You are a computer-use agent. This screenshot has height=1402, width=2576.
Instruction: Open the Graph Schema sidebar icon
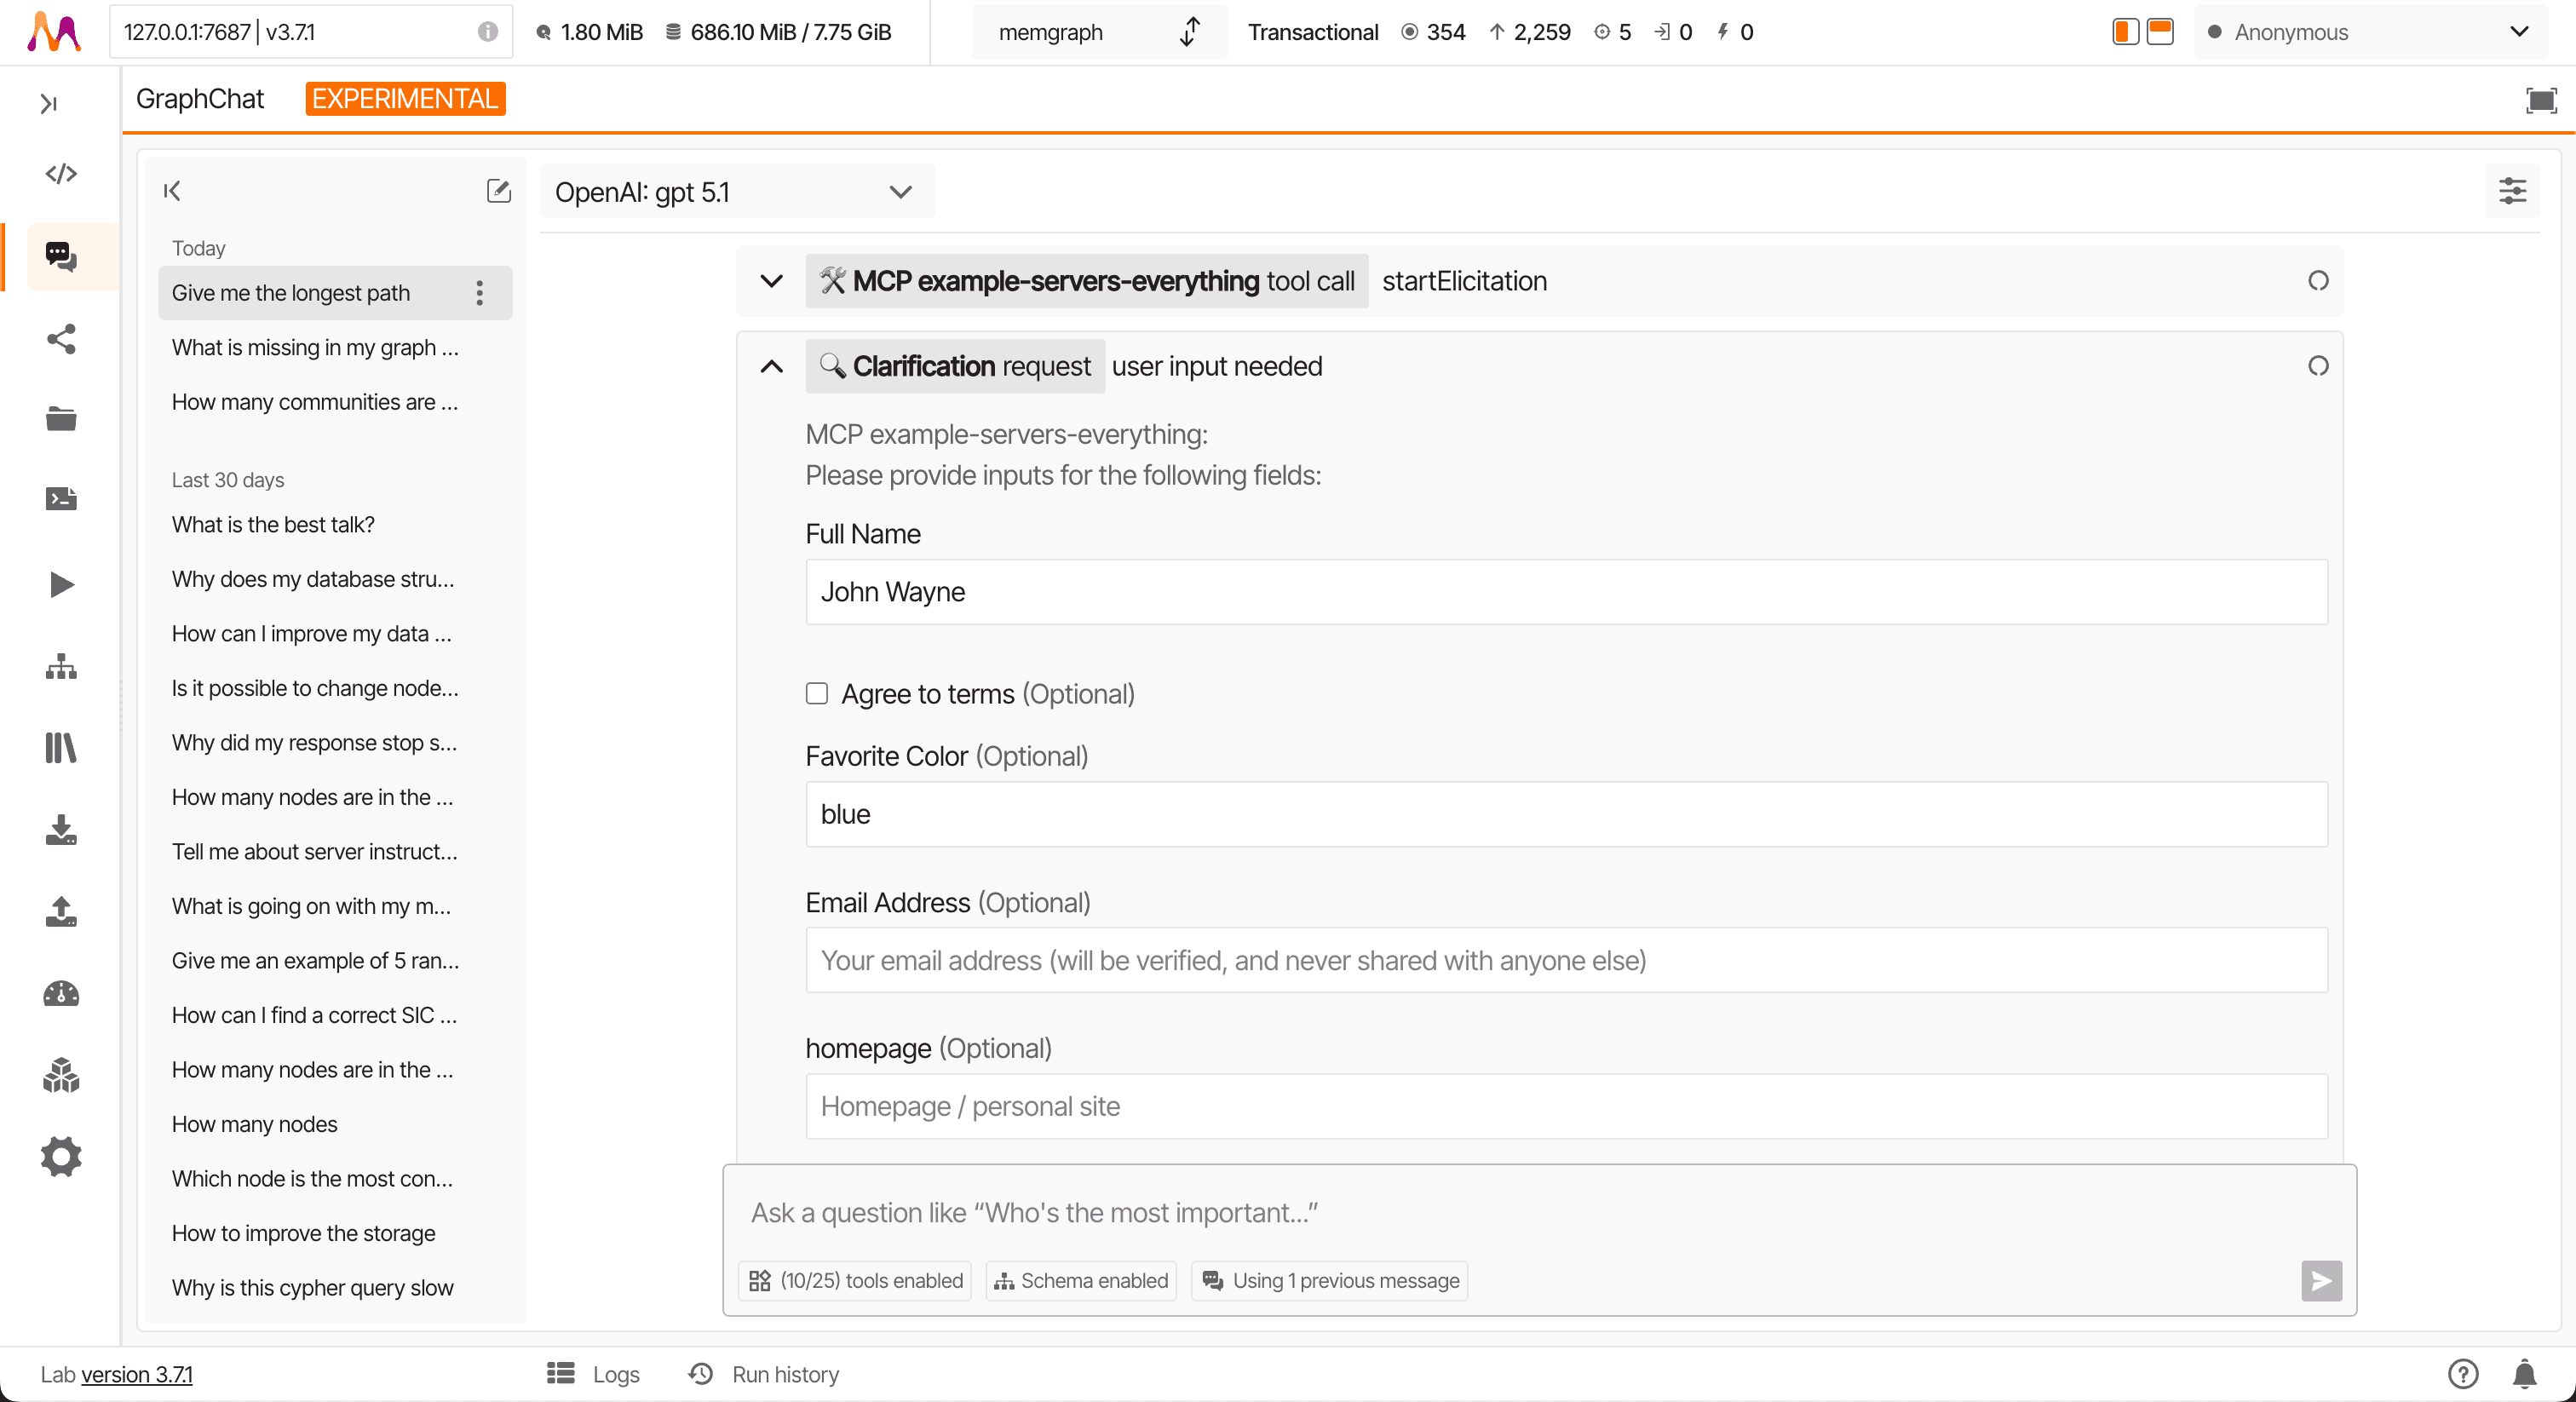(x=61, y=666)
